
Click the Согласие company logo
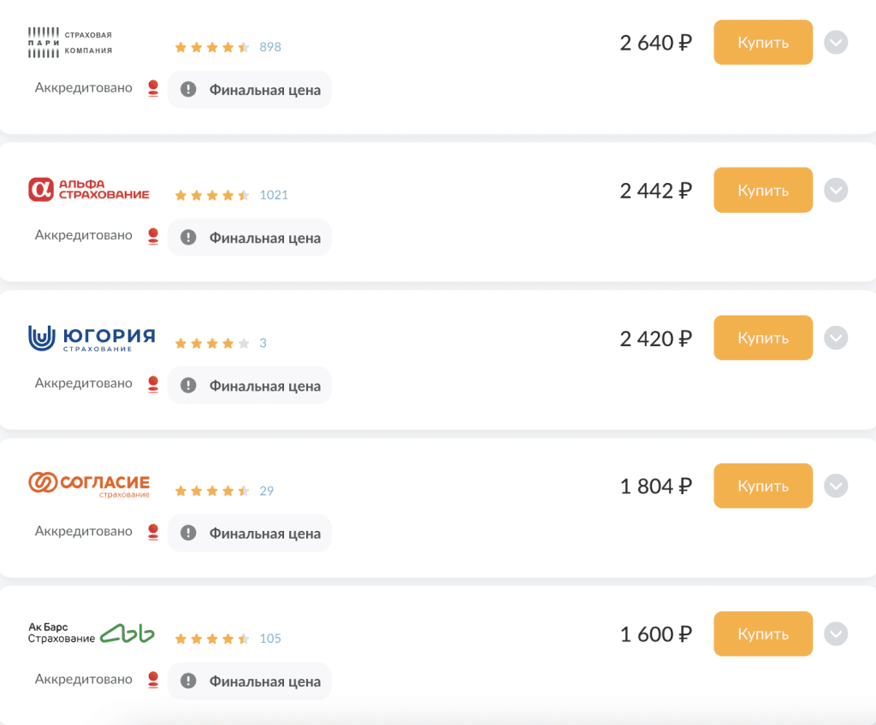tap(89, 484)
